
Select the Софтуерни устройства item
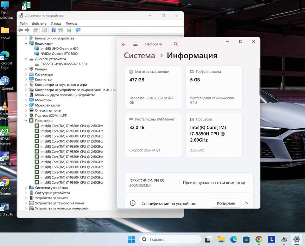[x=52, y=193]
